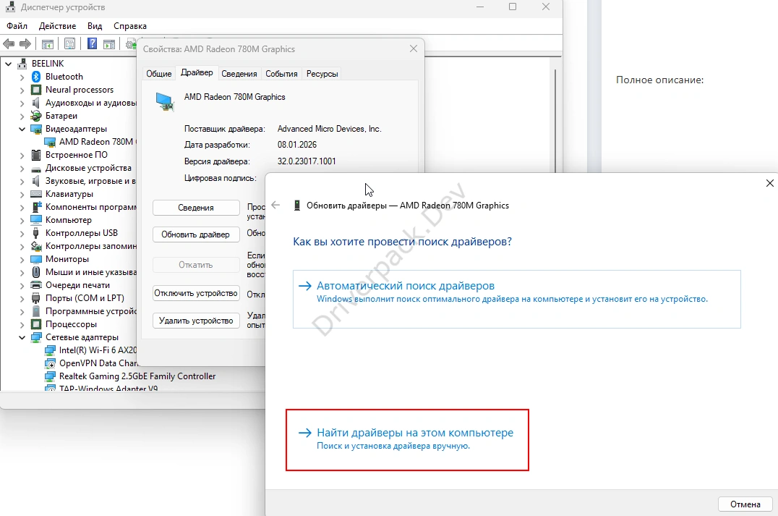778x516 pixels.
Task: Click the Сетевые адаптеры network icon
Action: click(35, 337)
